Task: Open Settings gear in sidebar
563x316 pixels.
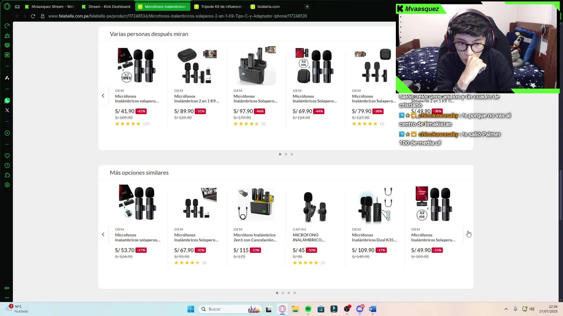Action: tap(7, 185)
